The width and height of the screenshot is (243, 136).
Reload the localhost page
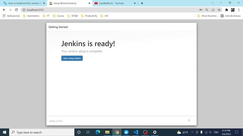coord(16,10)
